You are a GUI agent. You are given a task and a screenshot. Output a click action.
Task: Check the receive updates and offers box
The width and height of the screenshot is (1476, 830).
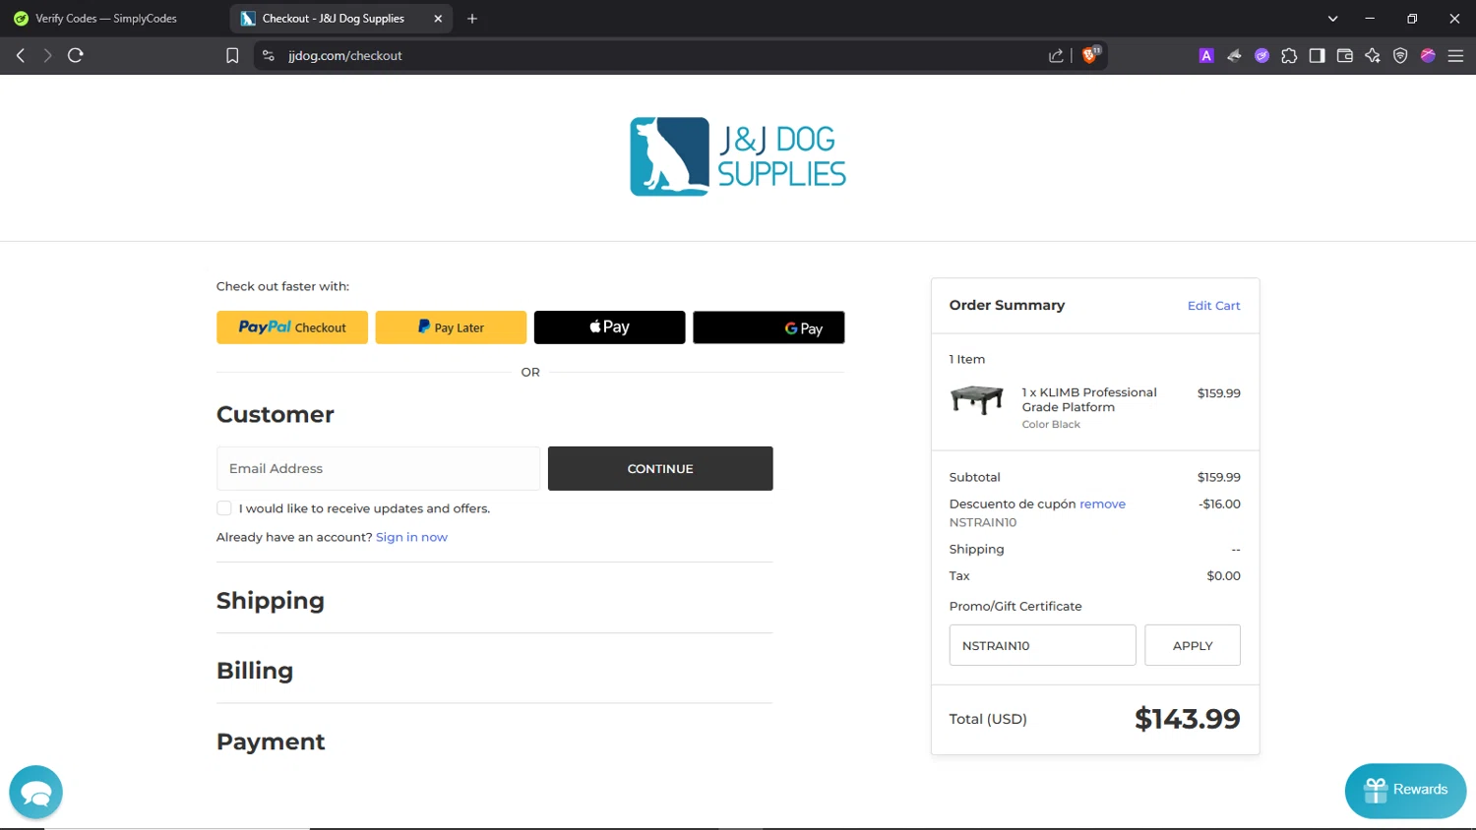224,508
